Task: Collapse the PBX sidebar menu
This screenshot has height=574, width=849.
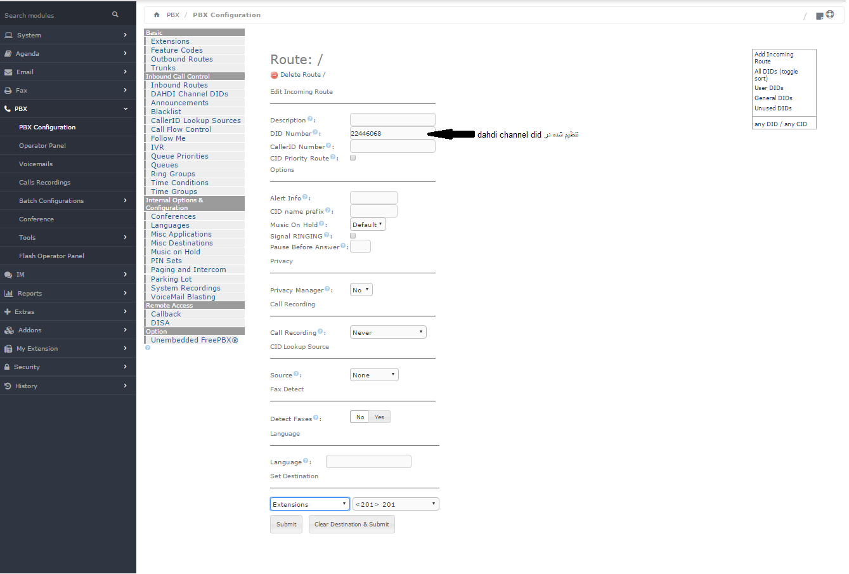Action: 68,108
